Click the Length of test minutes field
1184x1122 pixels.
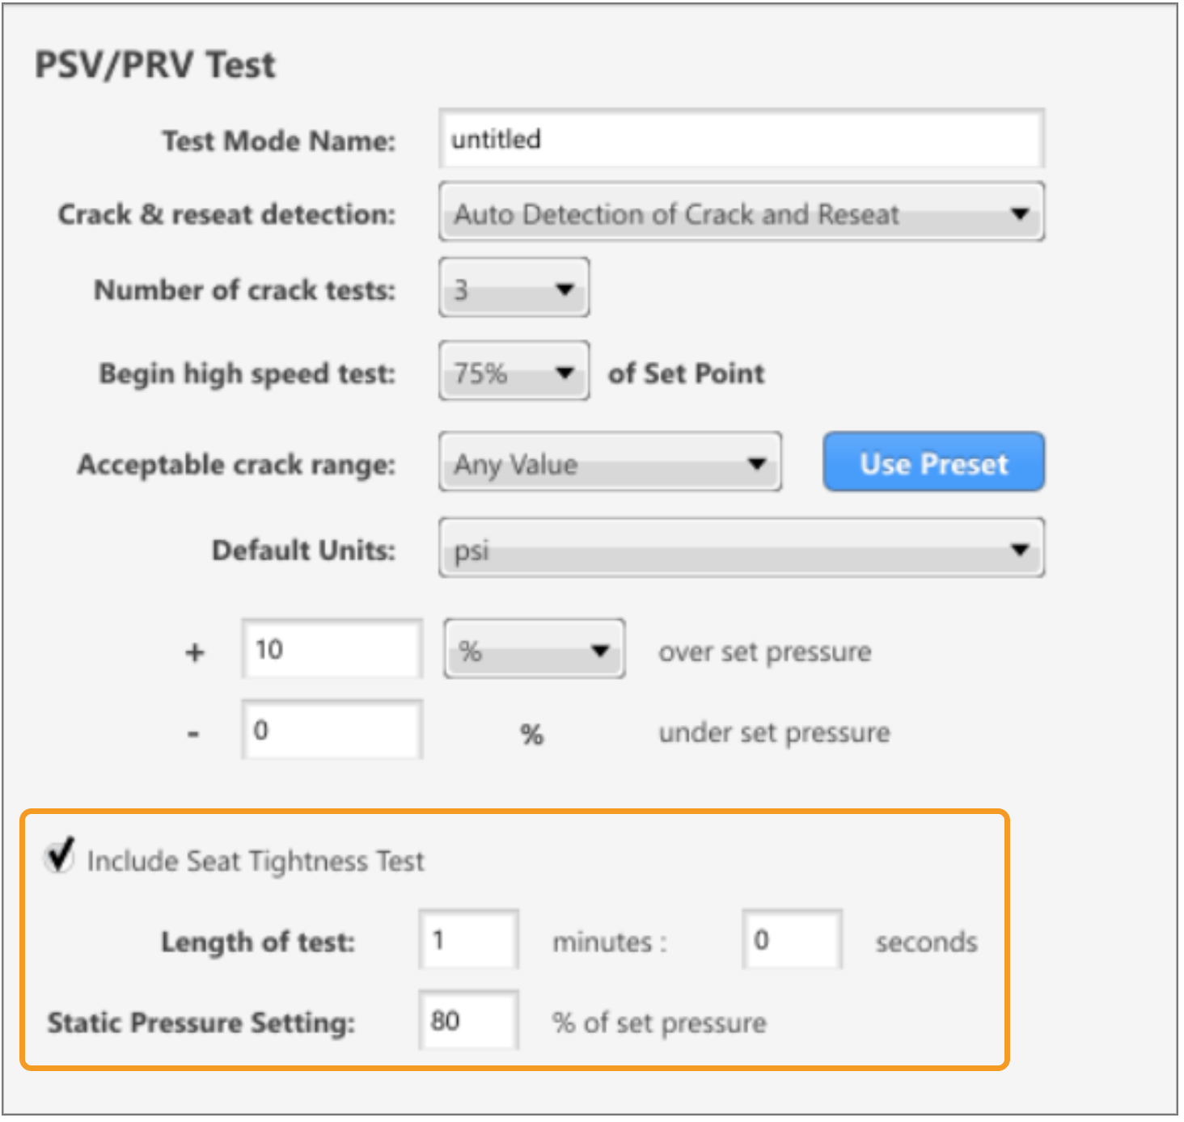tap(469, 939)
